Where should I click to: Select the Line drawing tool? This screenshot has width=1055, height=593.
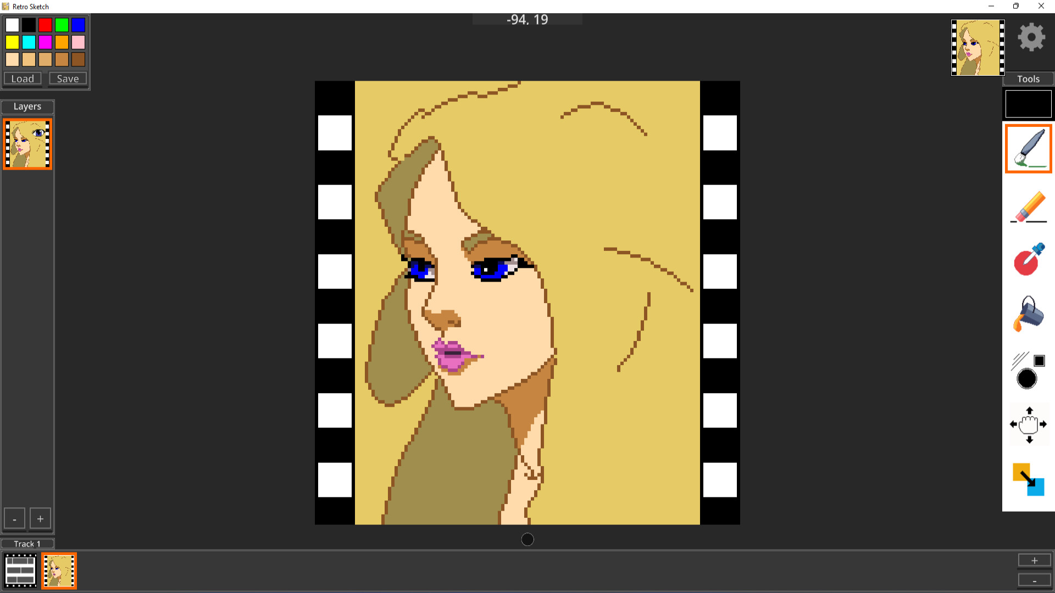tap(1028, 369)
